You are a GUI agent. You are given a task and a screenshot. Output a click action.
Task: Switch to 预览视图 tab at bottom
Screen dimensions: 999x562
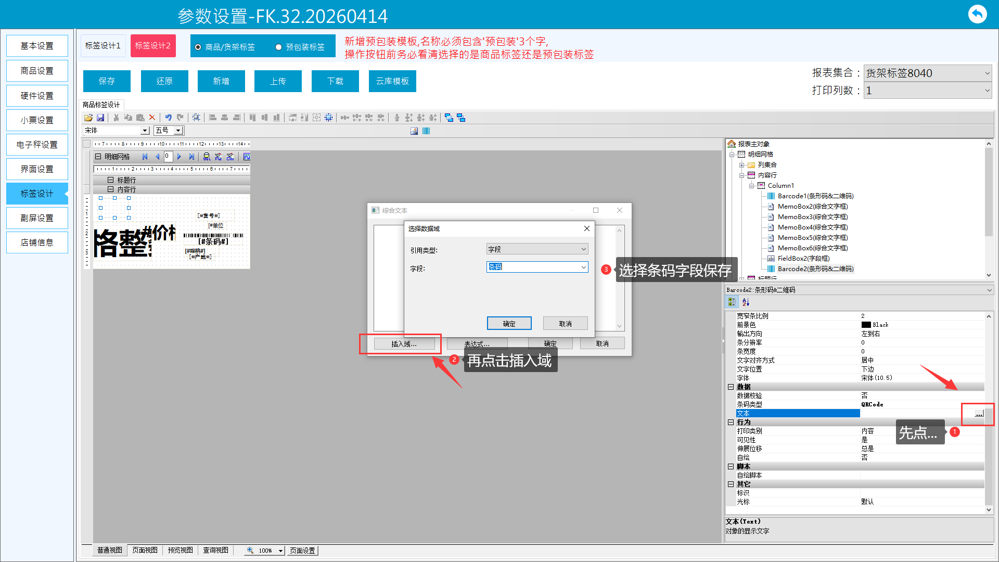[180, 550]
